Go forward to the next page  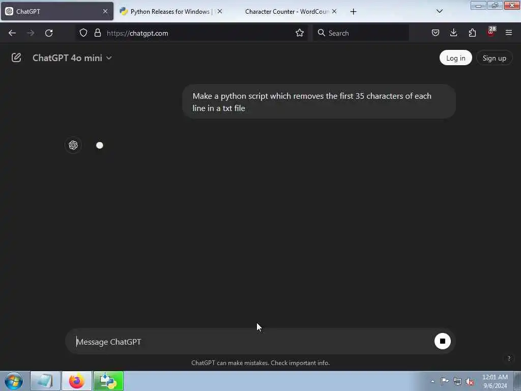31,33
